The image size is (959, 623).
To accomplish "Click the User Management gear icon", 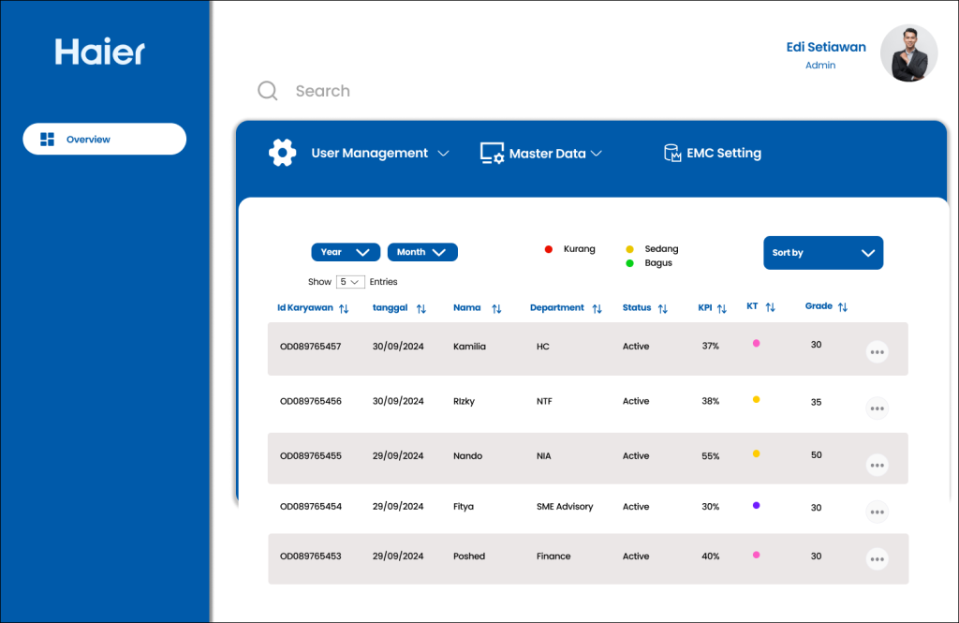I will [x=282, y=153].
